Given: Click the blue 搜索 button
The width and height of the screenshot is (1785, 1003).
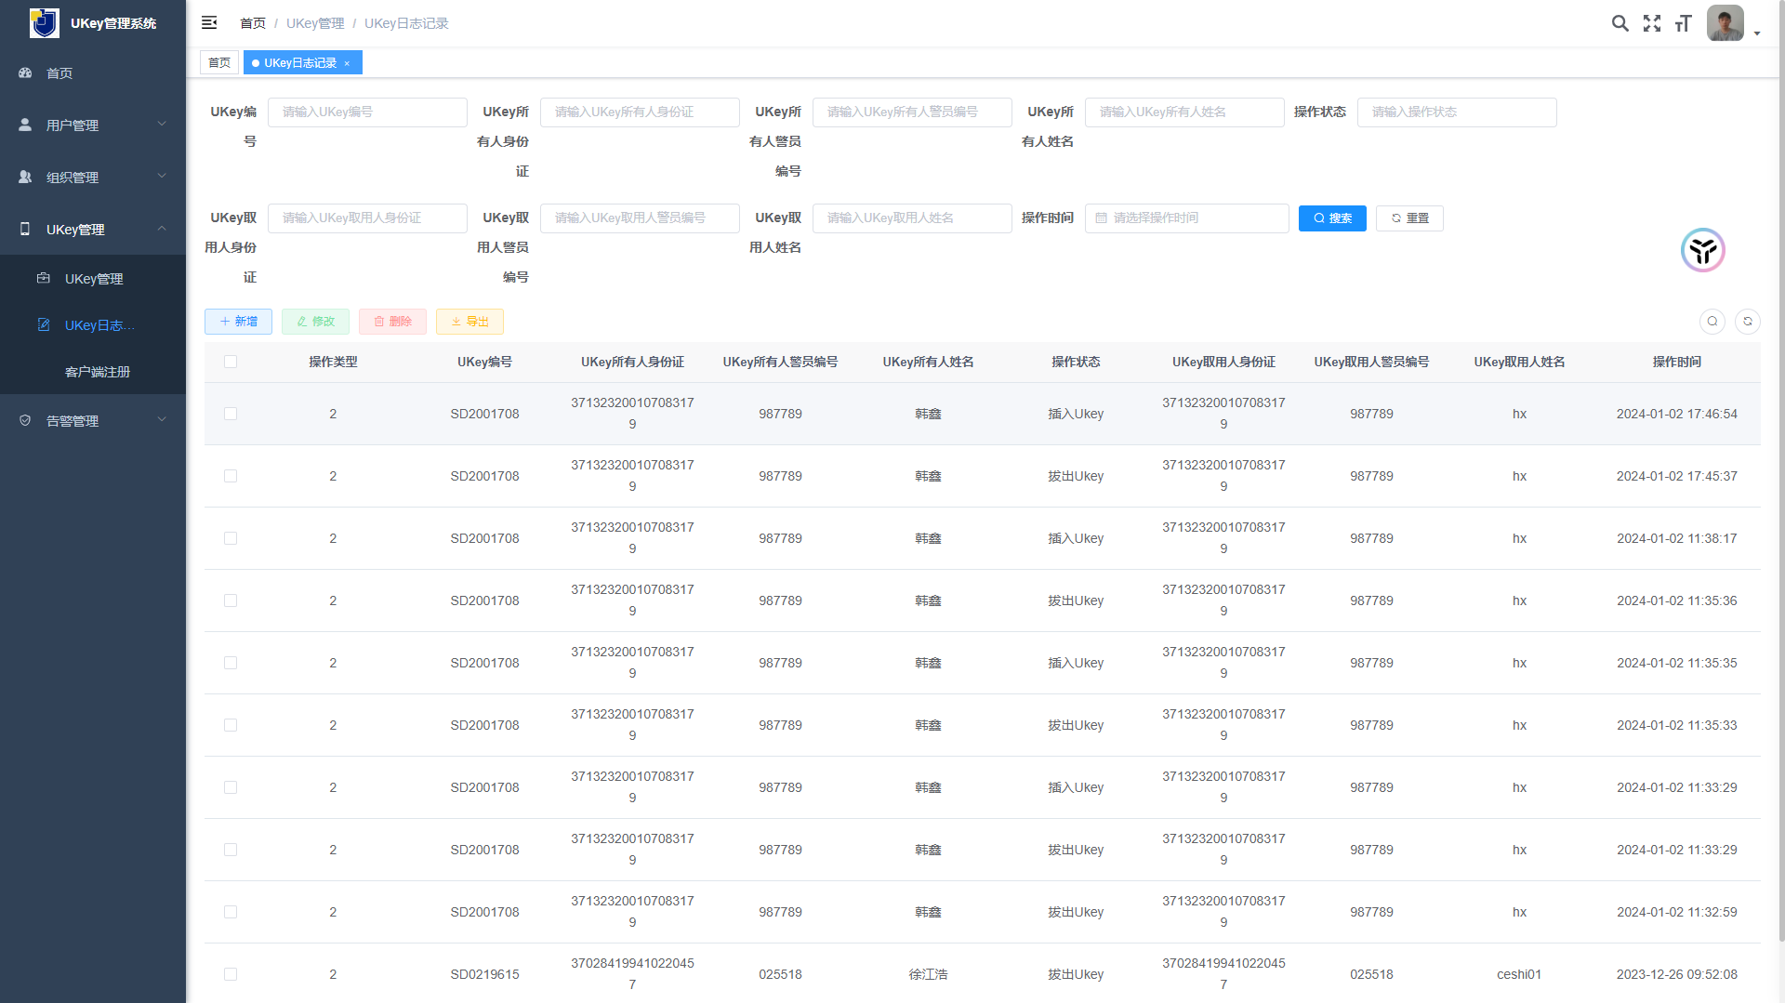Looking at the screenshot, I should (x=1332, y=218).
